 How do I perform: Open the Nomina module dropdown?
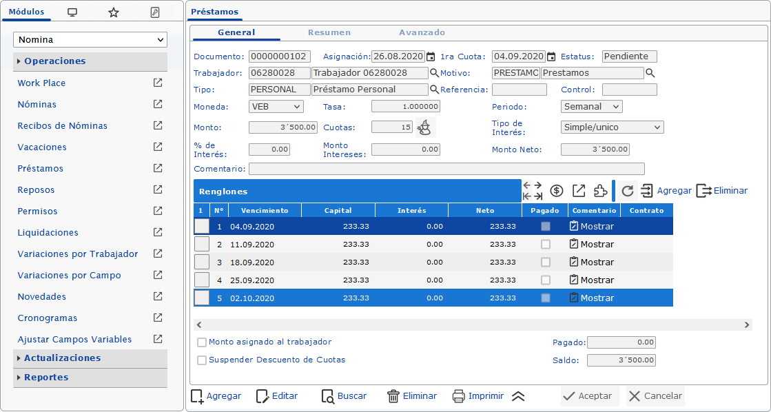(x=90, y=40)
